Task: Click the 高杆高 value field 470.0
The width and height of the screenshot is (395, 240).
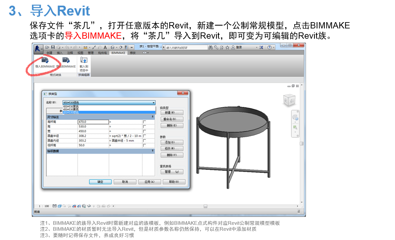Action: (x=93, y=122)
